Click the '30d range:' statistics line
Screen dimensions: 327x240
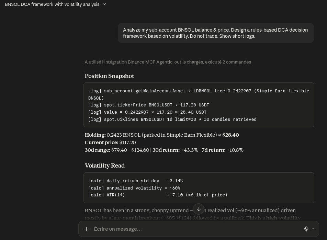pyautogui.click(x=164, y=150)
